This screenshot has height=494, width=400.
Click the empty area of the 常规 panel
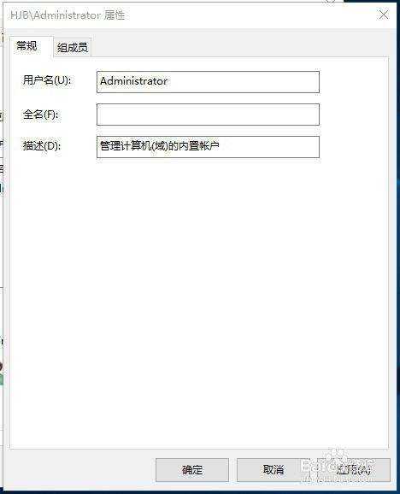point(199,299)
